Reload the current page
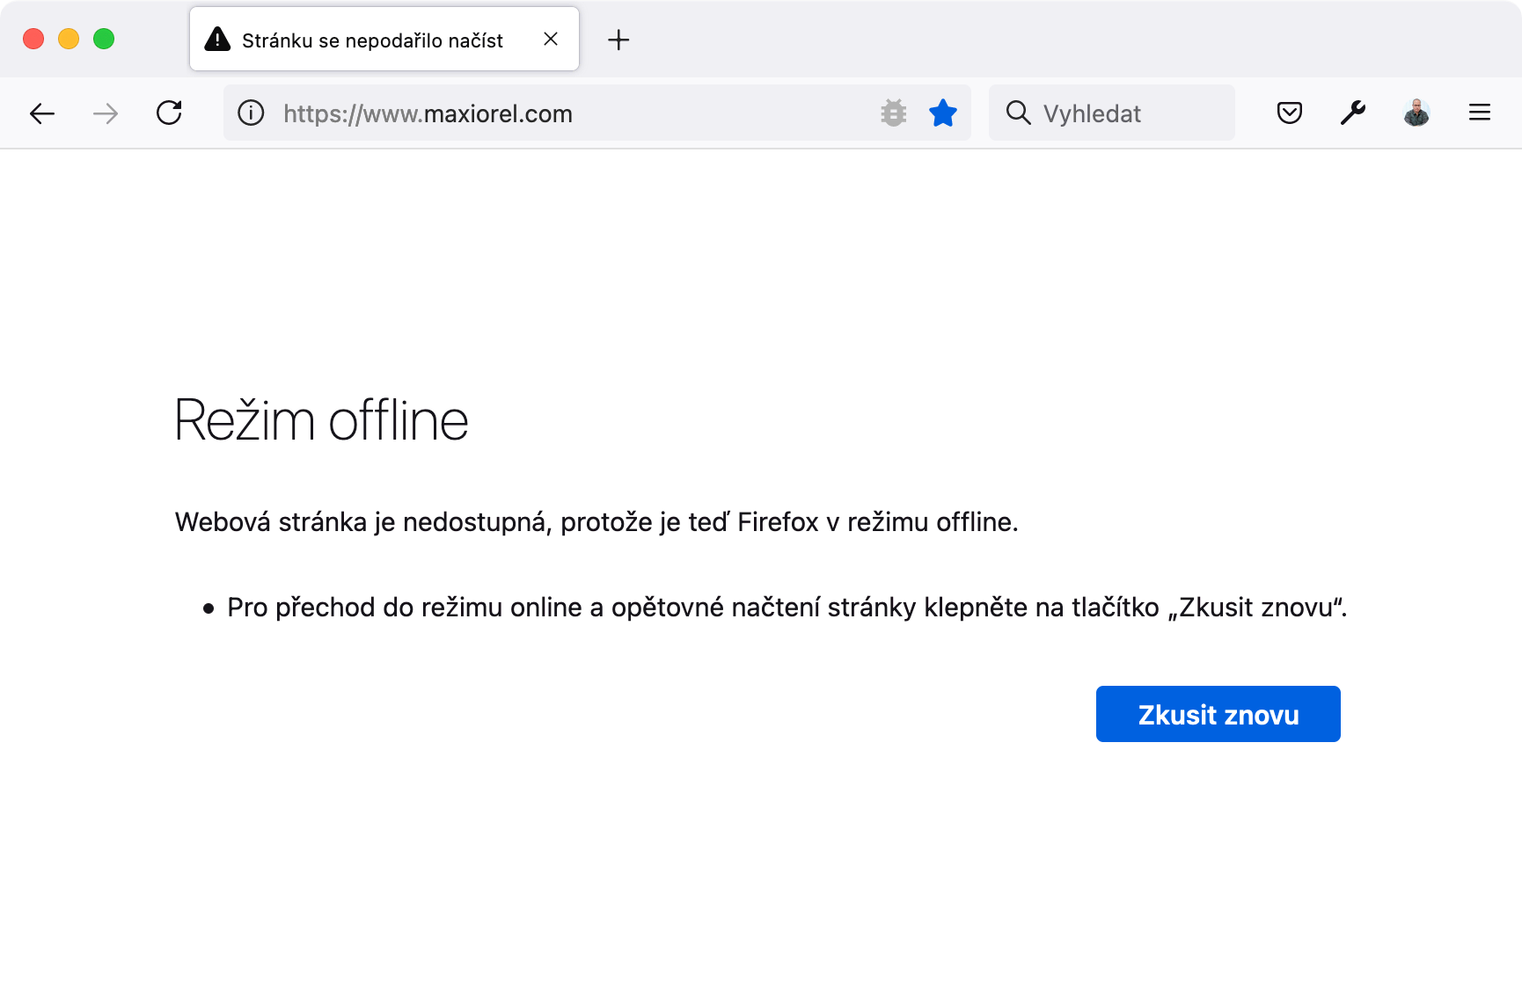This screenshot has width=1522, height=983. 170,113
